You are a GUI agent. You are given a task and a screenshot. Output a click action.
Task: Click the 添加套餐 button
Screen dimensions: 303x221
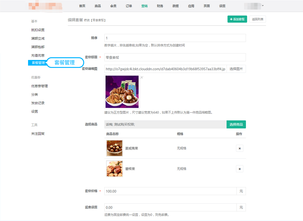237,19
